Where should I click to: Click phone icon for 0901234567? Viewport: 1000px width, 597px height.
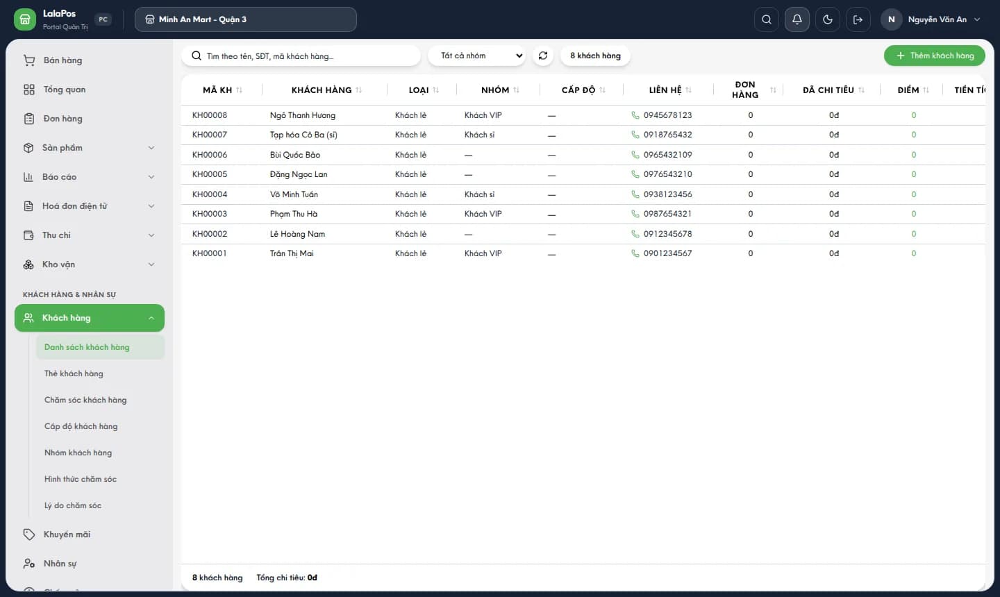(x=635, y=253)
